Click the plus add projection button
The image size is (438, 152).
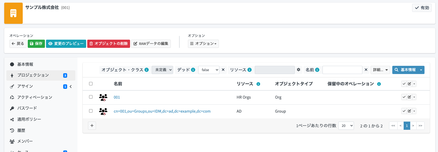[x=92, y=126]
